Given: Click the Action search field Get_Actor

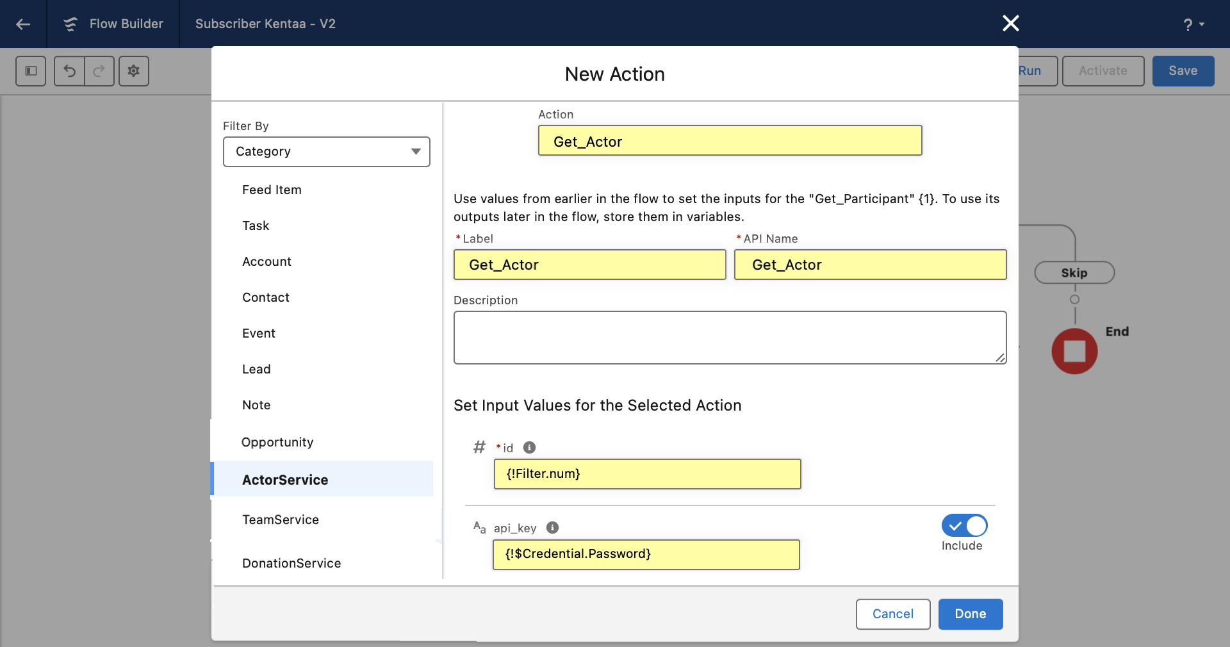Looking at the screenshot, I should tap(730, 141).
